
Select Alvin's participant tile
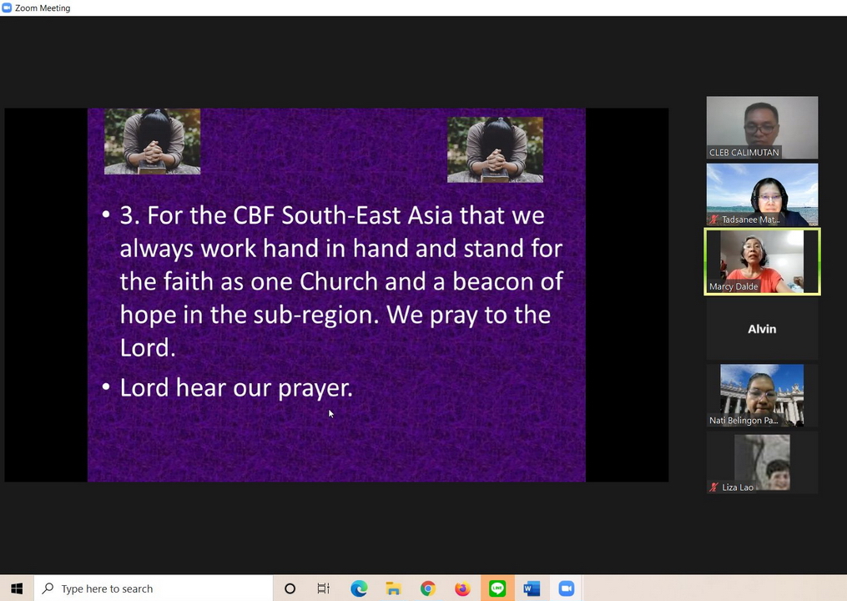coord(762,329)
